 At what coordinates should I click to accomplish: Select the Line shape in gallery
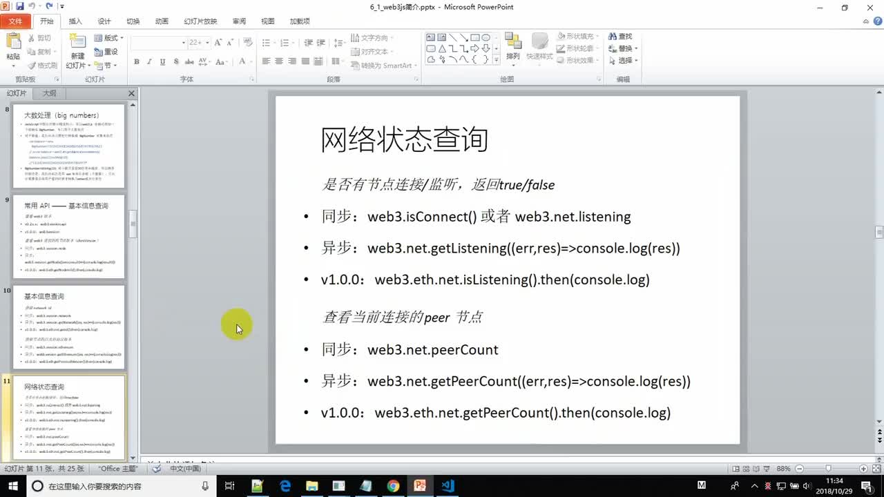tap(452, 37)
